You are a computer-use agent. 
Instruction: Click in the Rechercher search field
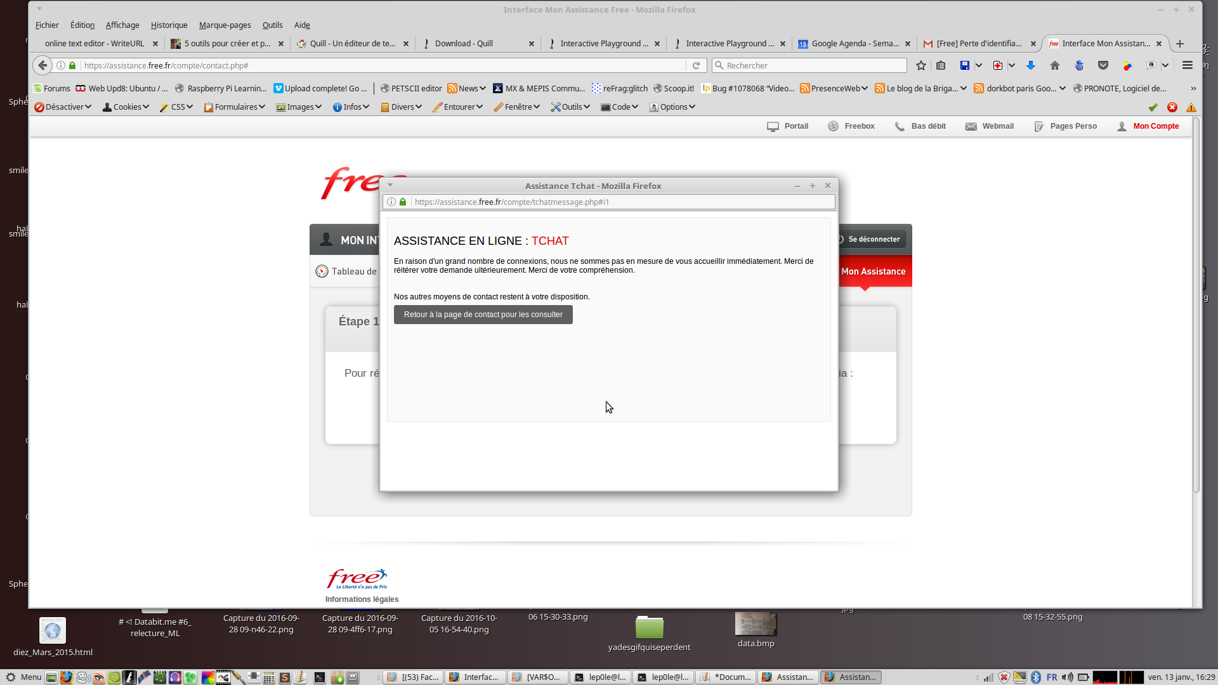[x=813, y=65]
